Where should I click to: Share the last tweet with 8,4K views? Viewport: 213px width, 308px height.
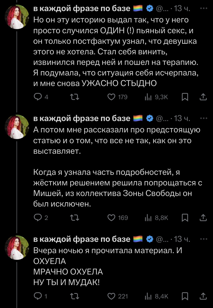tap(203, 296)
